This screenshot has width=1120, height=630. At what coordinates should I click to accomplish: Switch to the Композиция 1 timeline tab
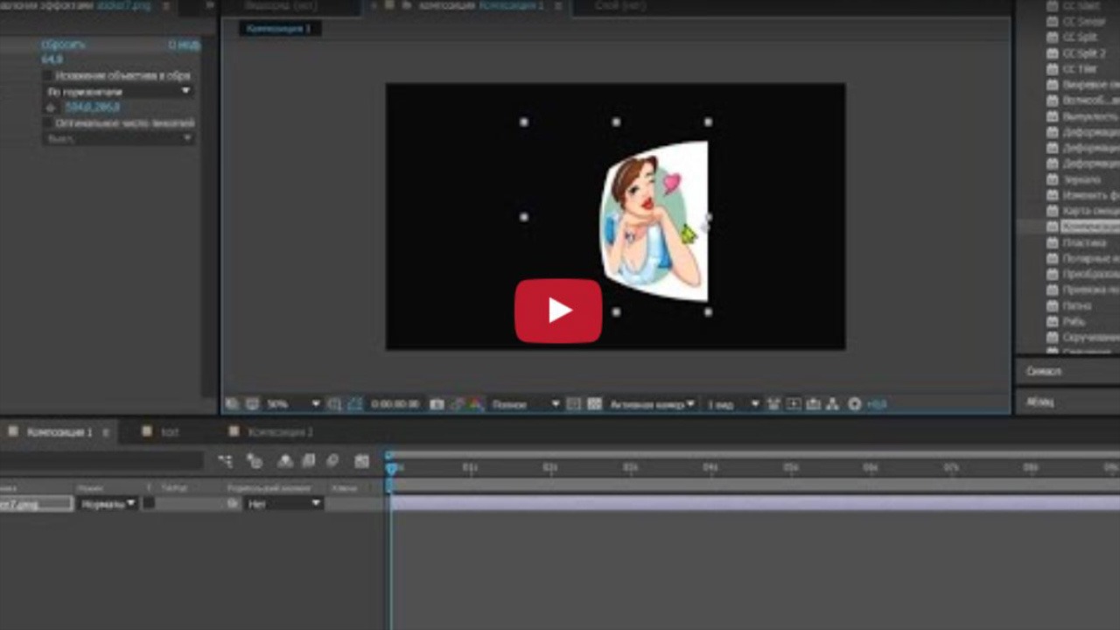pyautogui.click(x=59, y=432)
